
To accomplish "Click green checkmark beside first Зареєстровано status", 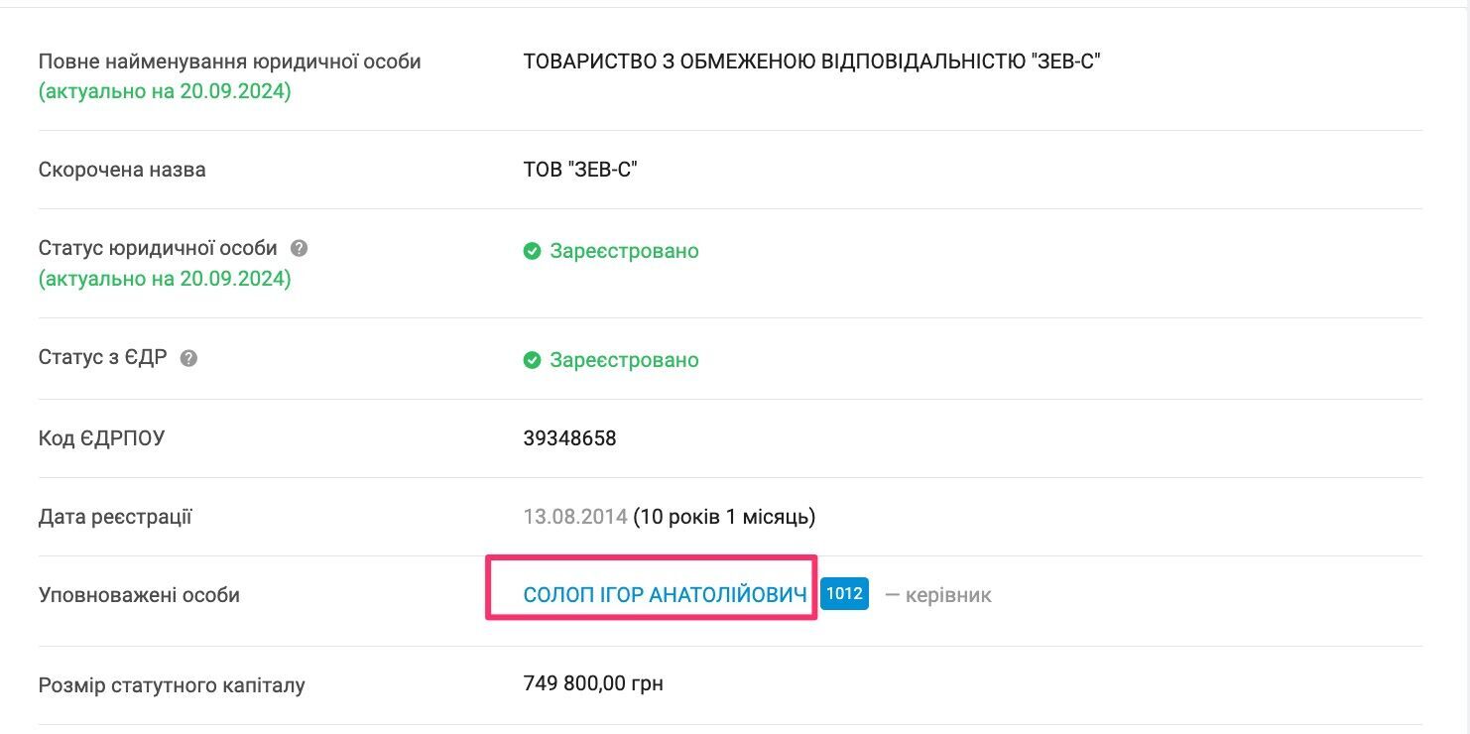I will (x=533, y=251).
